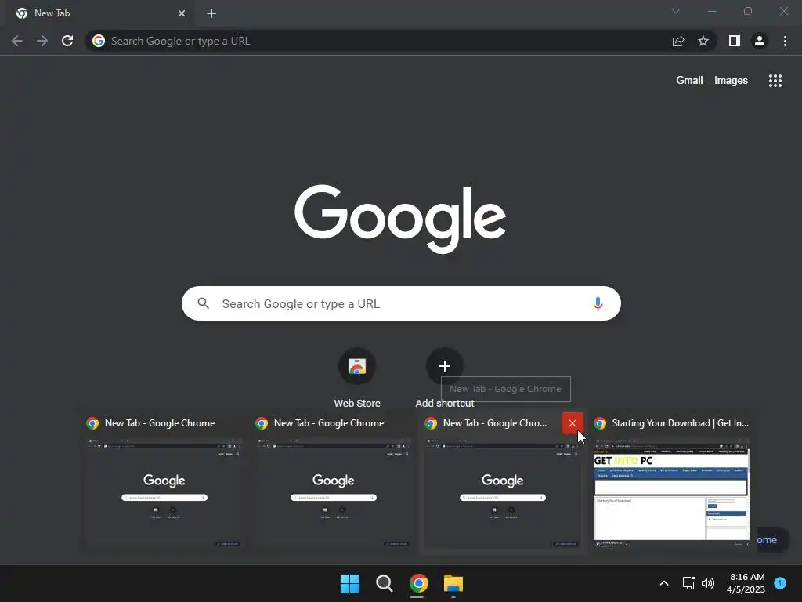This screenshot has width=802, height=602.
Task: Bookmark this tab with the star icon
Action: 703,41
